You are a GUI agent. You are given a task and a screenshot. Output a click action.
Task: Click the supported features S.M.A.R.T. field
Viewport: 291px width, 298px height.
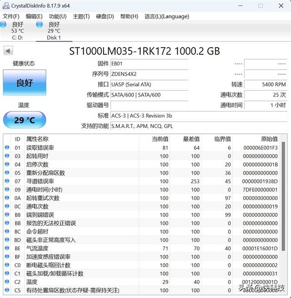(199, 126)
